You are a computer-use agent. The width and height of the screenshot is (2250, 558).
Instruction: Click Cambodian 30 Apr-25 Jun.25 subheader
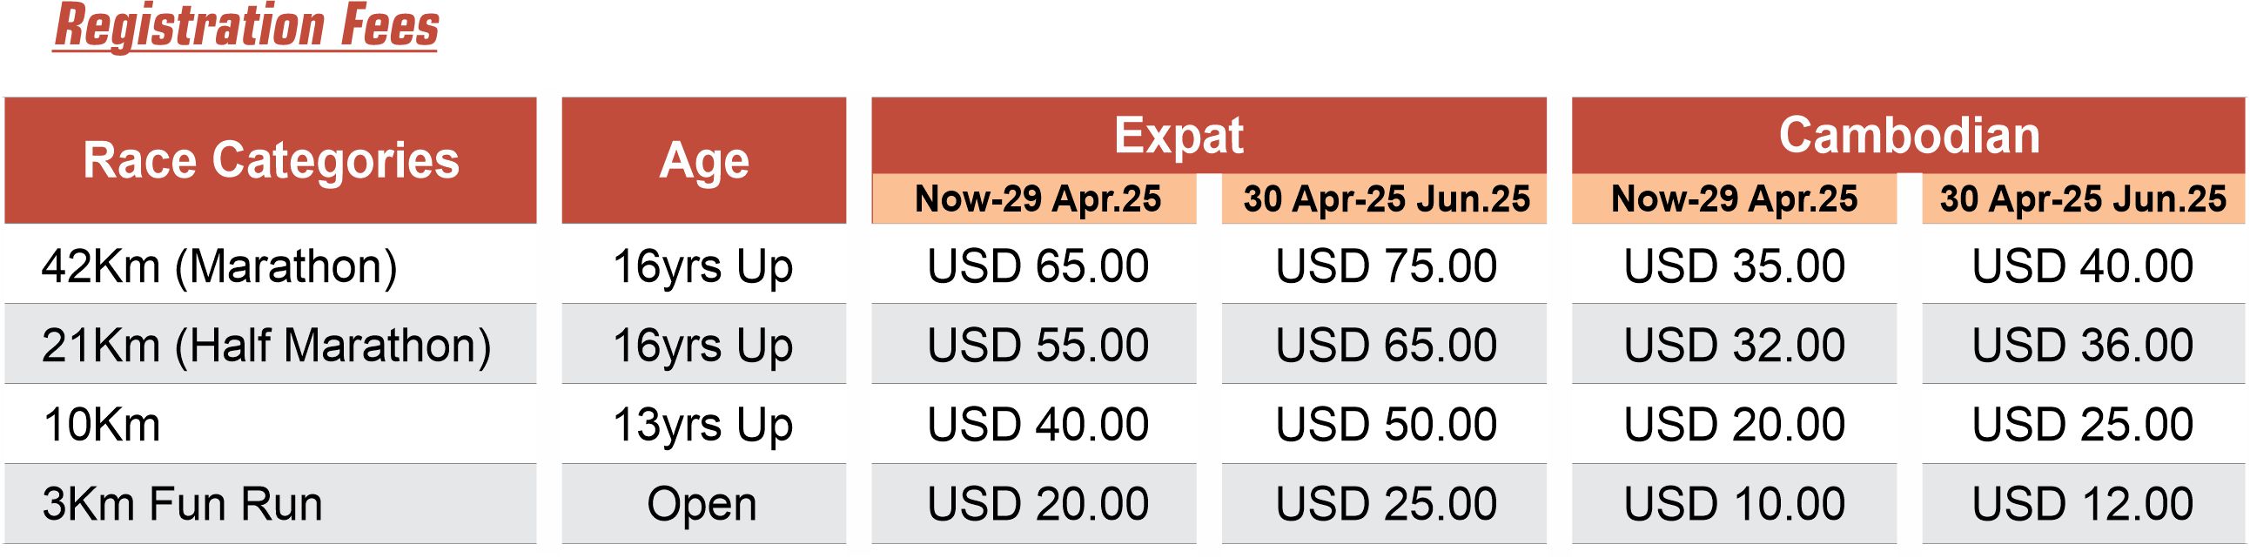[x=2083, y=199]
